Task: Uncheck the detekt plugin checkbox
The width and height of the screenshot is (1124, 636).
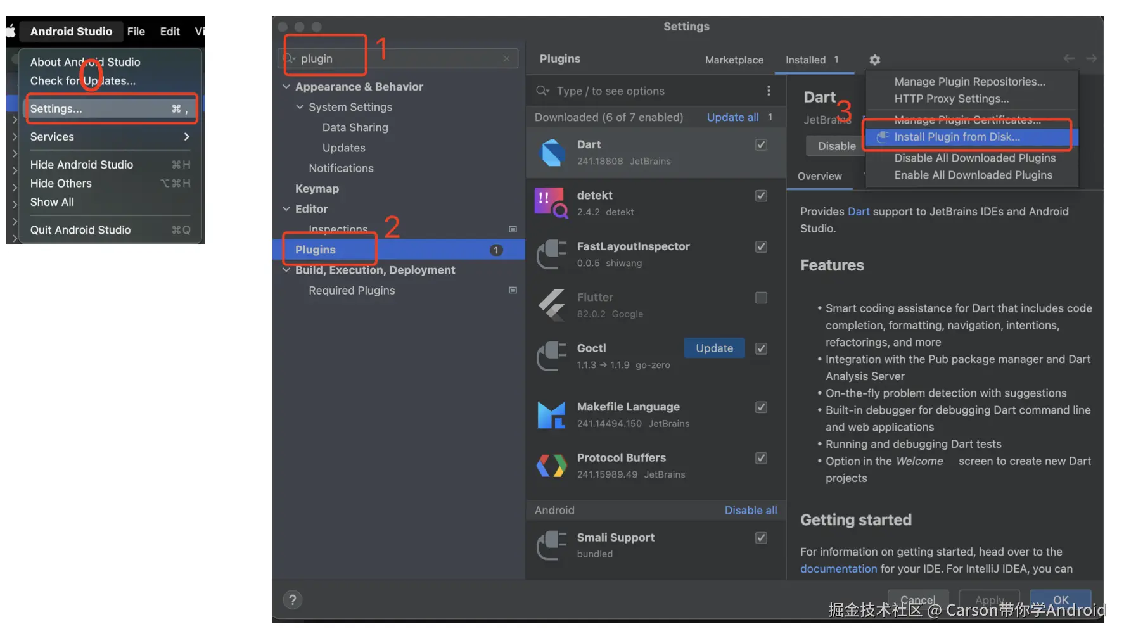Action: (762, 196)
